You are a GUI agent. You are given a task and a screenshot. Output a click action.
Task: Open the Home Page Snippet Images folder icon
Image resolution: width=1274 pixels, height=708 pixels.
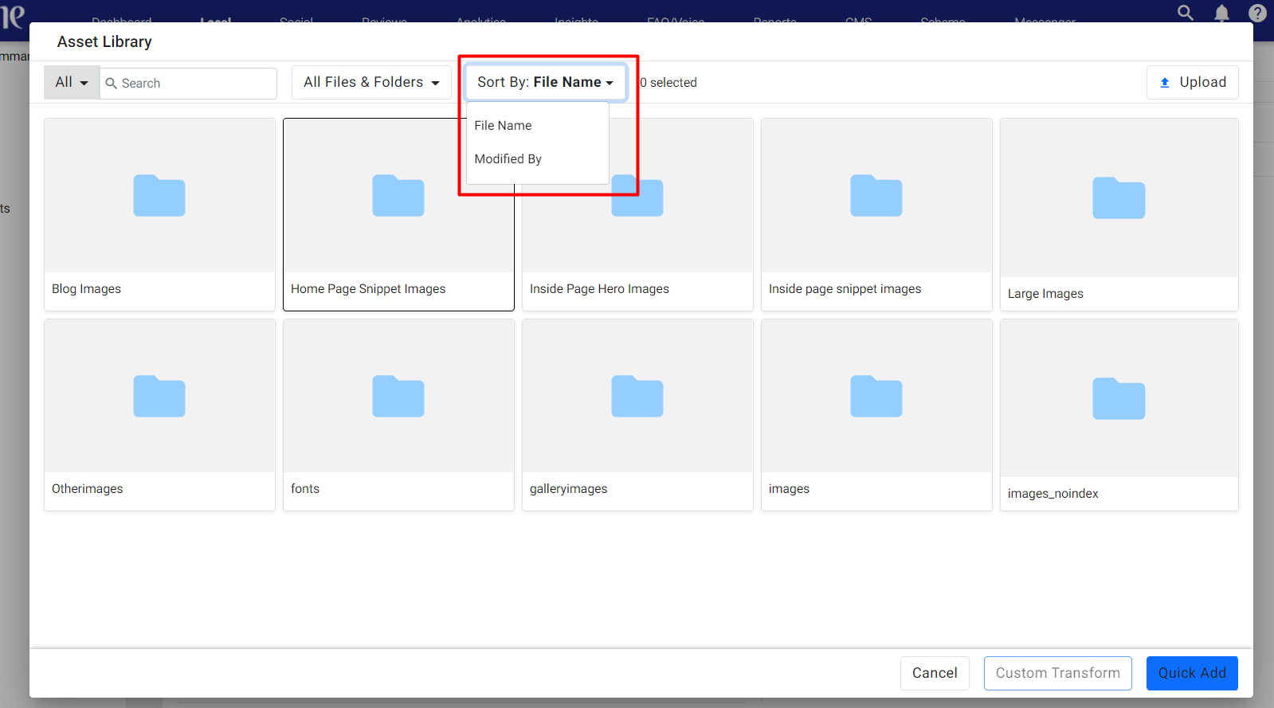(398, 196)
